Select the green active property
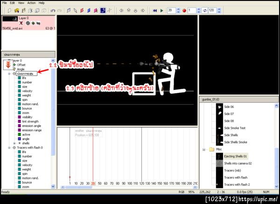Image resolution: width=280 pixels, height=204 pixels. pyautogui.click(x=26, y=134)
